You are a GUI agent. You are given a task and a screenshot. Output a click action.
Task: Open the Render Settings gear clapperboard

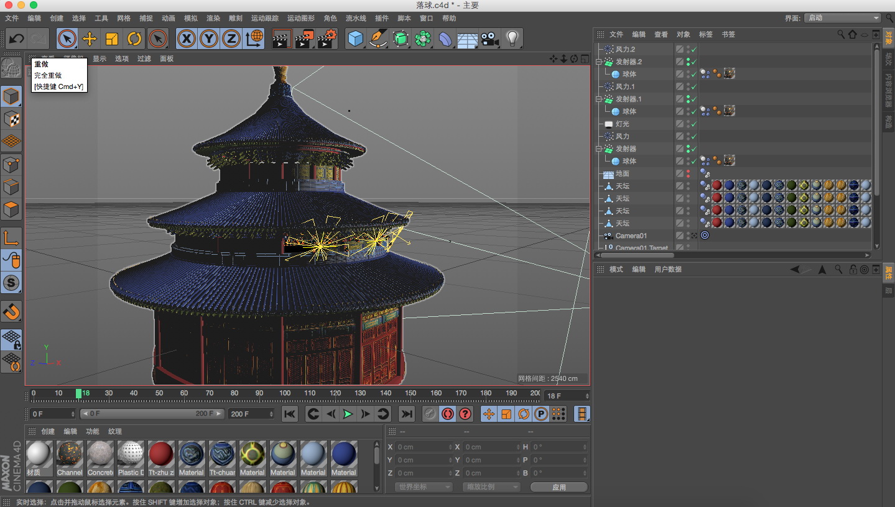pyautogui.click(x=327, y=39)
